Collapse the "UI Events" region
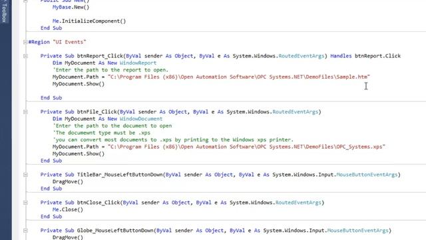Image resolution: width=426 pixels, height=240 pixels. click(x=25, y=42)
